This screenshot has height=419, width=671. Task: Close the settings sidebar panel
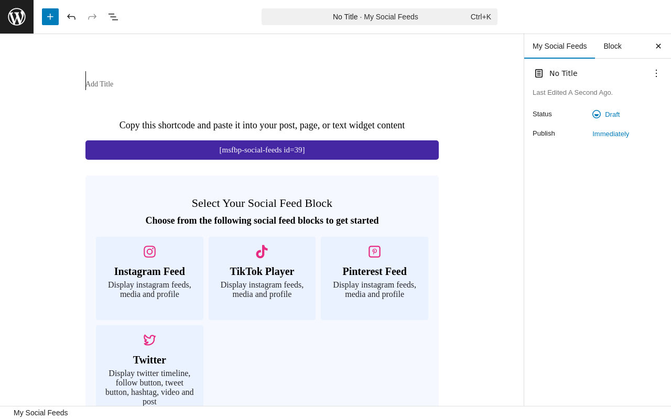658,46
